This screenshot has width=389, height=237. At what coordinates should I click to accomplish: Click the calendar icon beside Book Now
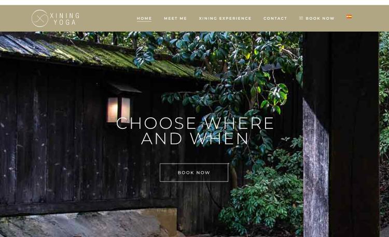[x=301, y=18]
